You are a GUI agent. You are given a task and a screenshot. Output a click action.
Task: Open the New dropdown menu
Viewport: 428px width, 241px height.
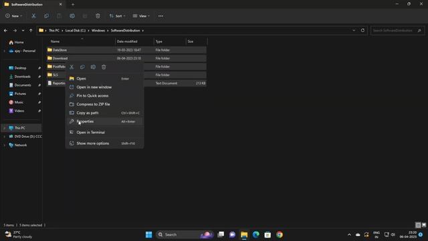pyautogui.click(x=13, y=16)
